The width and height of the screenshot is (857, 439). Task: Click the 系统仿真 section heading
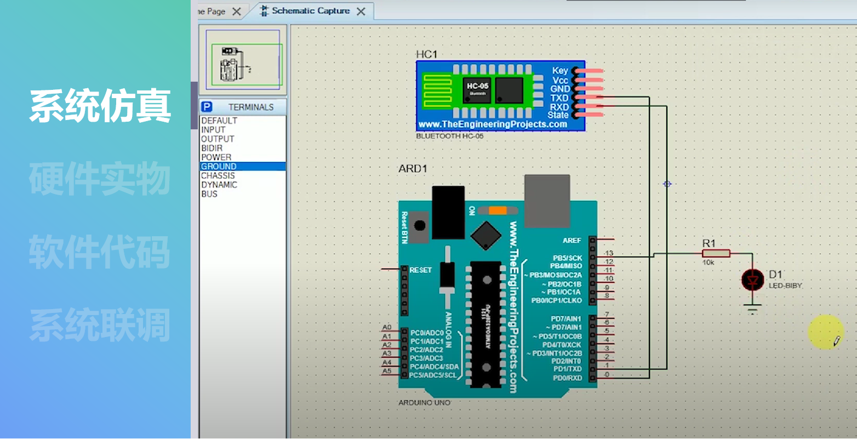(100, 106)
